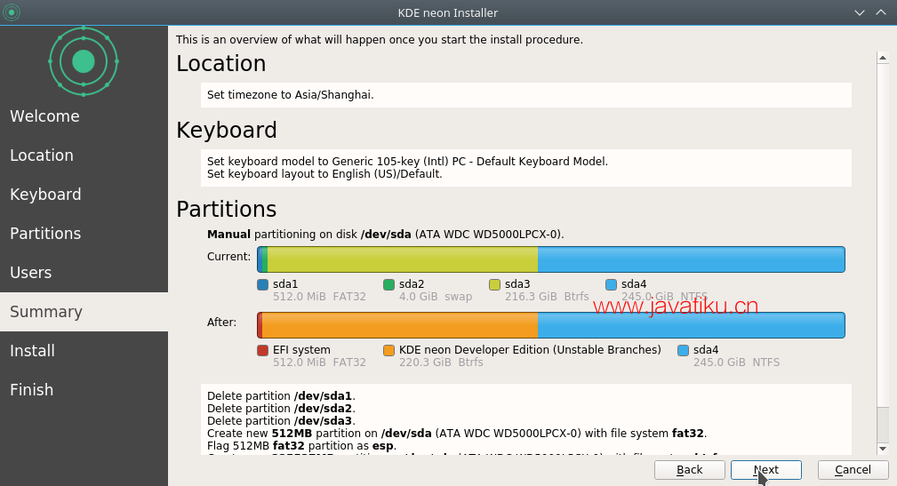Image resolution: width=897 pixels, height=486 pixels.
Task: Click the 'Create new 512MB partition' line
Action: [457, 434]
